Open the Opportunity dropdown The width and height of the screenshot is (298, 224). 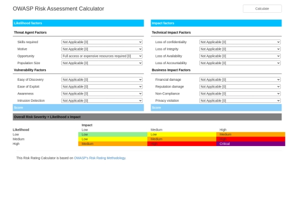pyautogui.click(x=102, y=56)
